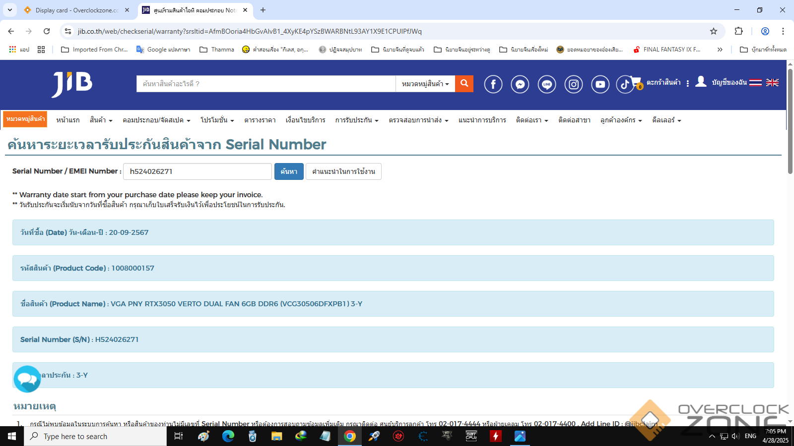
Task: Click the TikTok icon in header
Action: pos(624,84)
